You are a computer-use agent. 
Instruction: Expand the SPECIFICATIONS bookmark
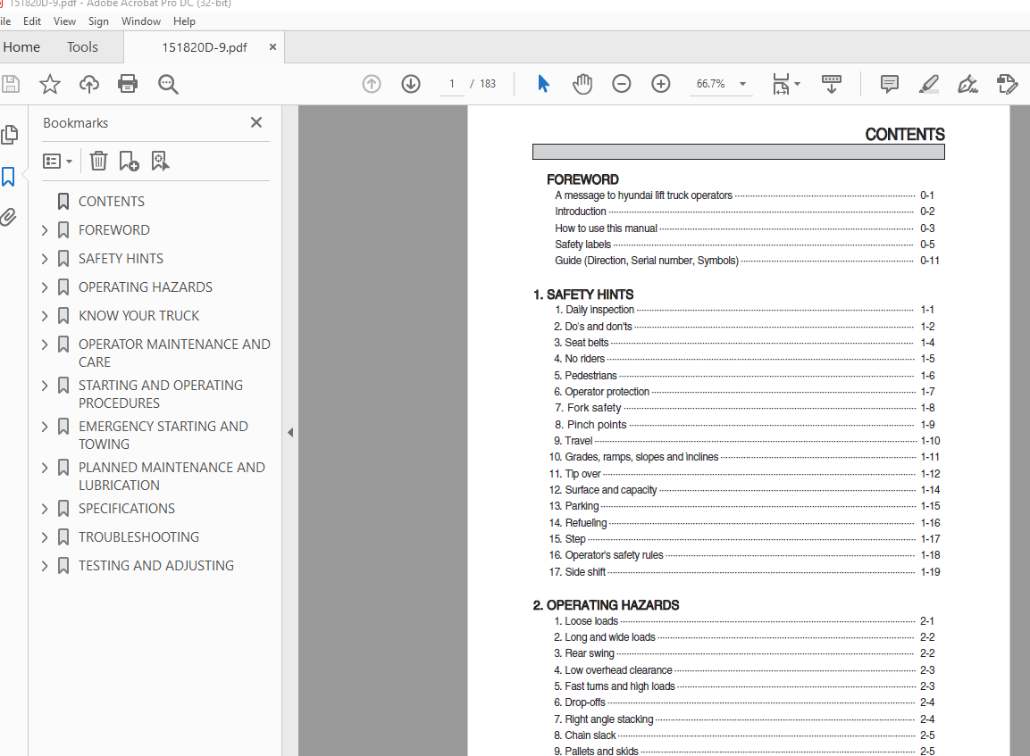pyautogui.click(x=45, y=510)
